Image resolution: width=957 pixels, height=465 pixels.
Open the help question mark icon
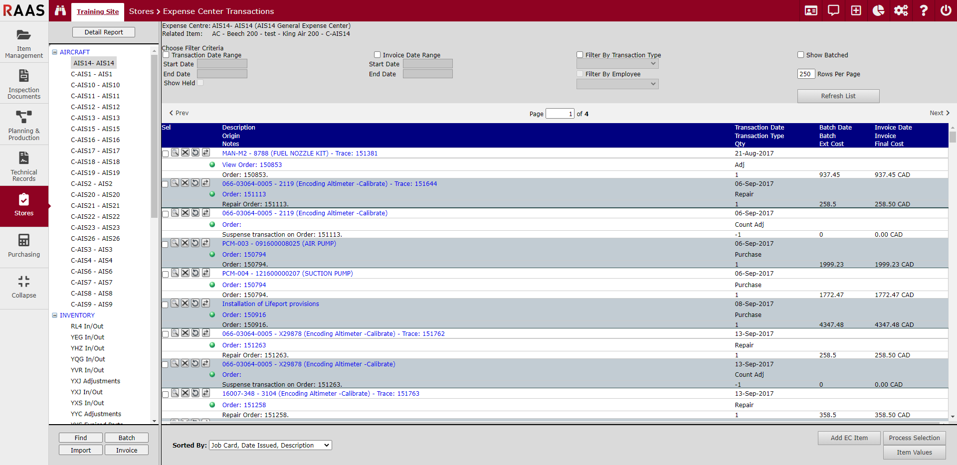923,10
